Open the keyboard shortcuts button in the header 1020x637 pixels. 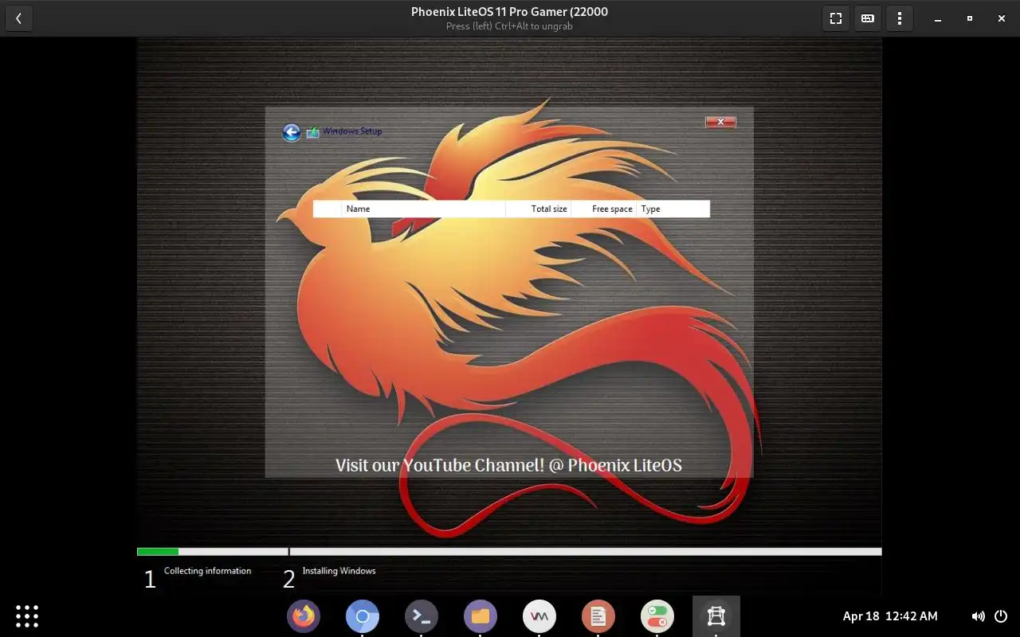click(868, 18)
